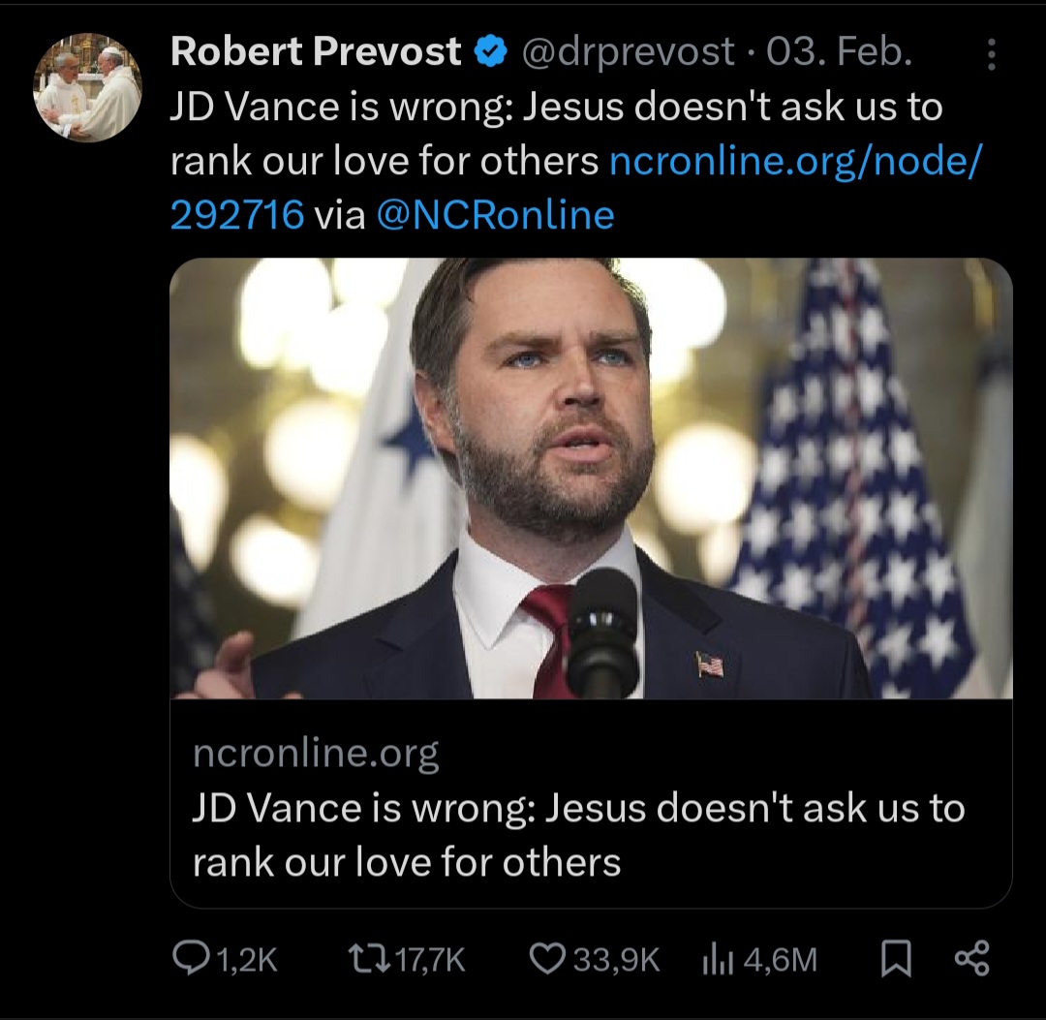Click the 4,6M views count
1046x1020 pixels.
780,960
